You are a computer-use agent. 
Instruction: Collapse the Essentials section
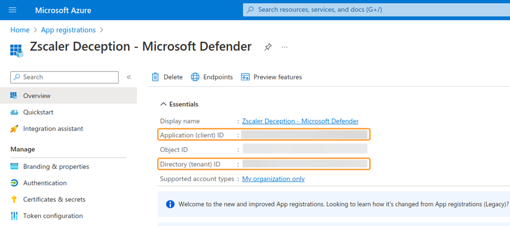180,104
